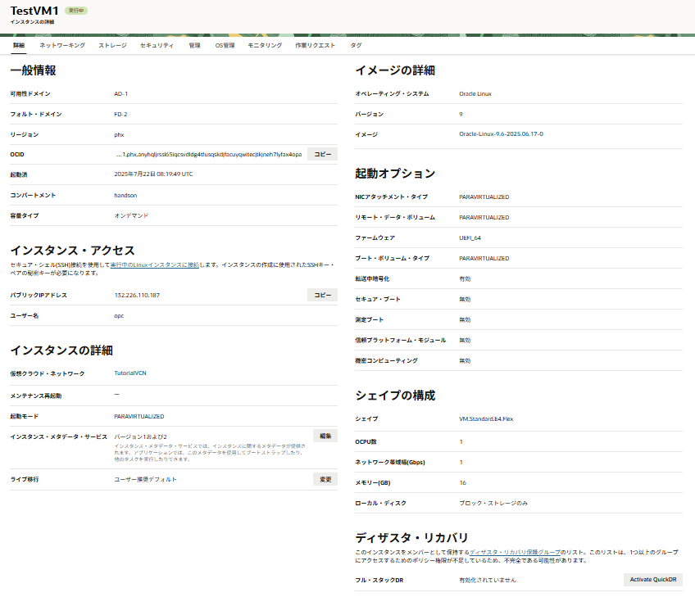Click the 実行中 status badge

(76, 11)
